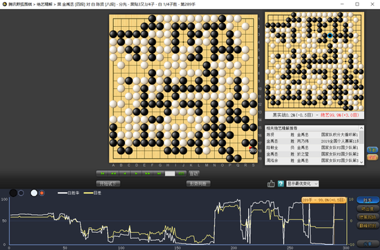Open the 显示最优变化 dropdown
The height and width of the screenshot is (250, 380).
click(303, 184)
